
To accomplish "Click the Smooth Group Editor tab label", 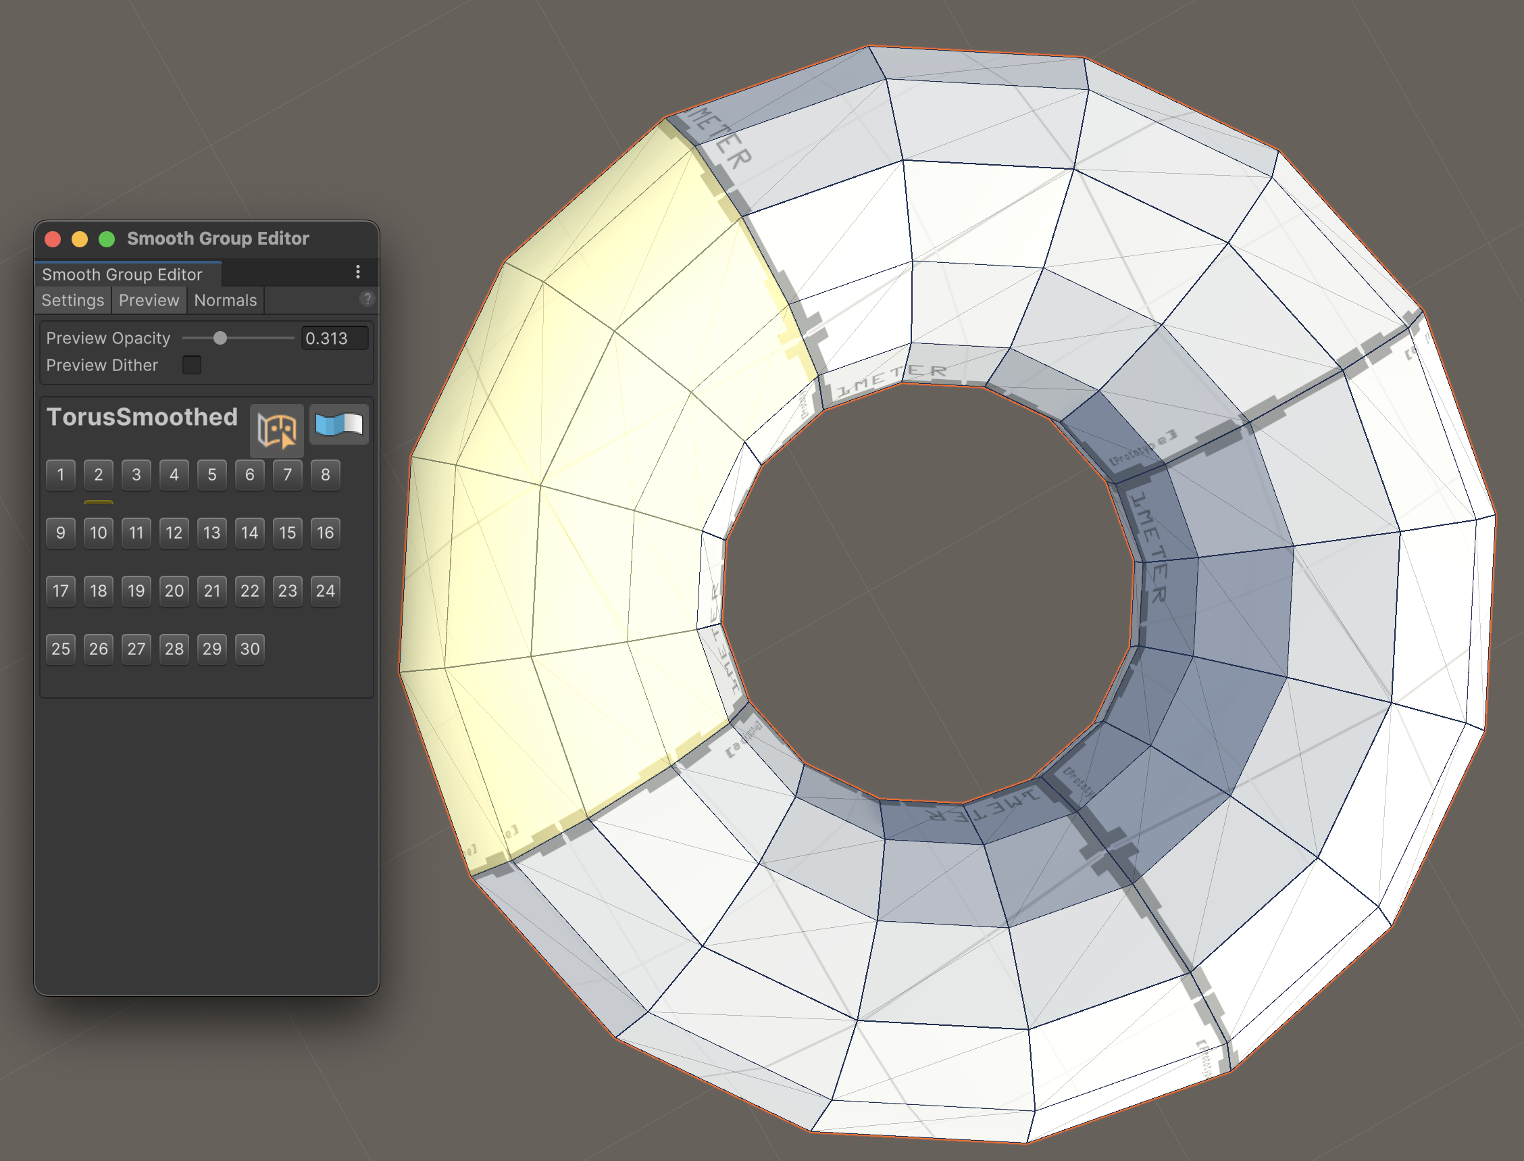I will click(122, 274).
